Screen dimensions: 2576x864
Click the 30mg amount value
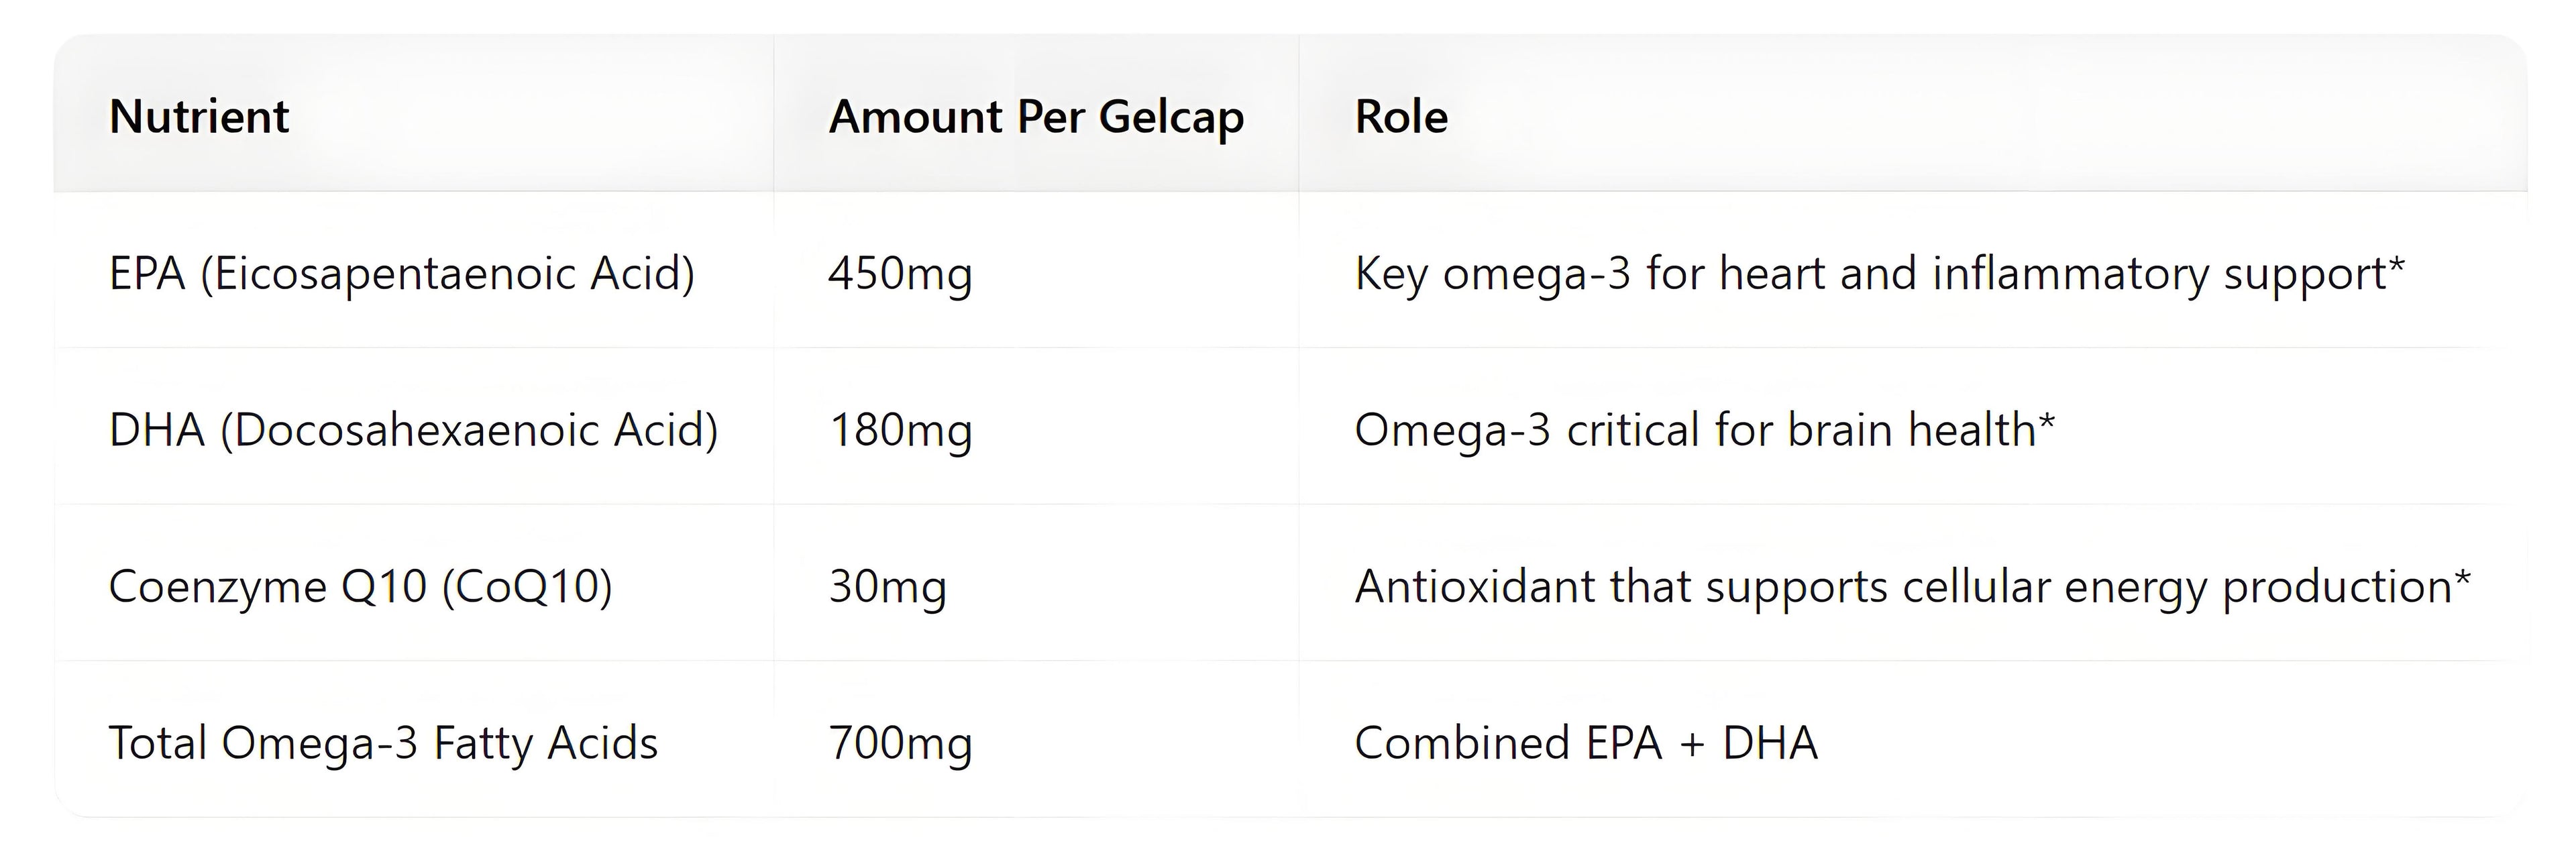887,587
